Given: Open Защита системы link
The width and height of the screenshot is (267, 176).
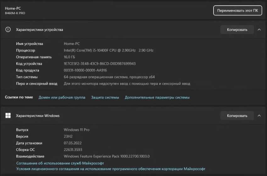Looking at the screenshot, I should tap(105, 97).
